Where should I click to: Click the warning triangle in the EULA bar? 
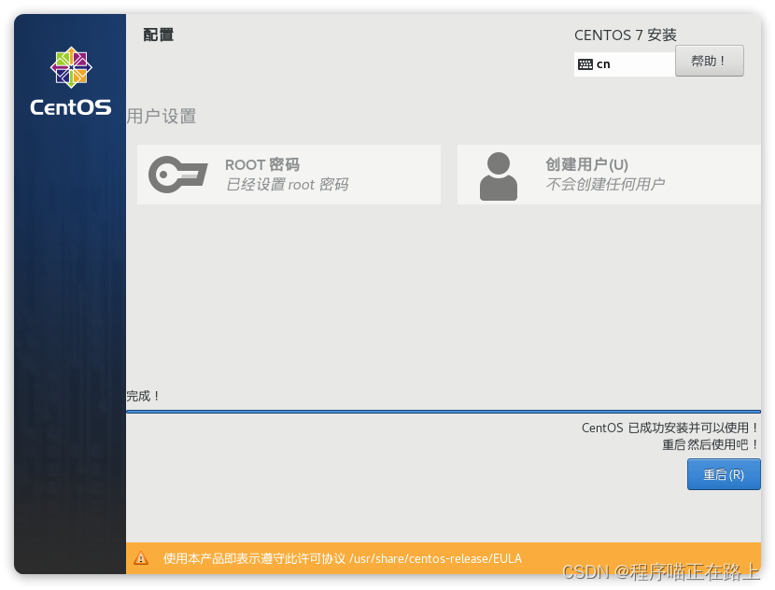pos(141,558)
